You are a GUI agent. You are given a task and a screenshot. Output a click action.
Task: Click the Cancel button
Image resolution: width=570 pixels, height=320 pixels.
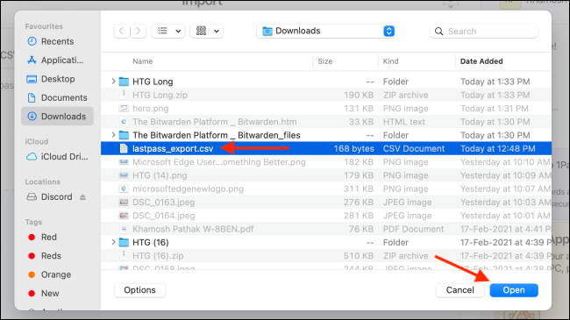point(460,290)
